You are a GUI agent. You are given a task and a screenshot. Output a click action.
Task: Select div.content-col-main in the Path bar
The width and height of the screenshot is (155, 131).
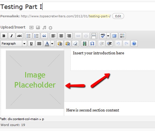tap(23, 119)
